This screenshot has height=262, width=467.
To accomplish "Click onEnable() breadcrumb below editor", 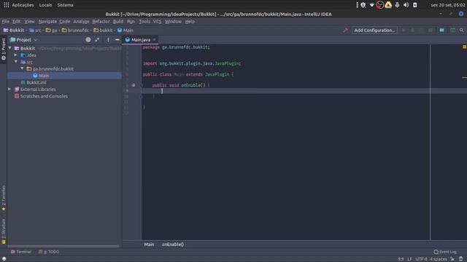I will coord(173,245).
